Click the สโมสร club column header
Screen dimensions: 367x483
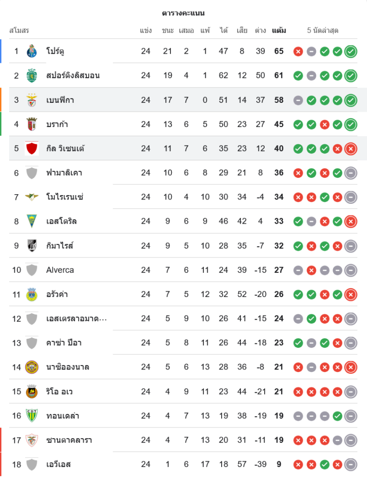tap(19, 30)
